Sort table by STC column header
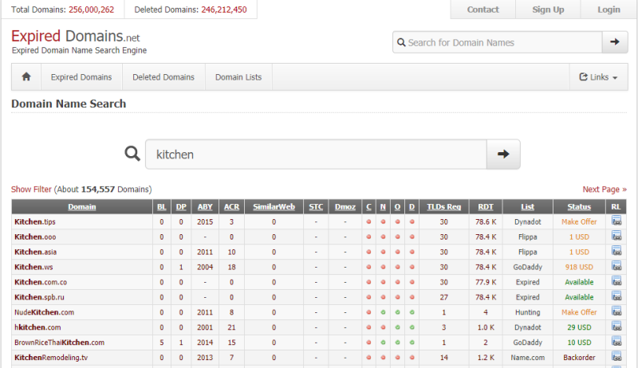 pos(316,207)
